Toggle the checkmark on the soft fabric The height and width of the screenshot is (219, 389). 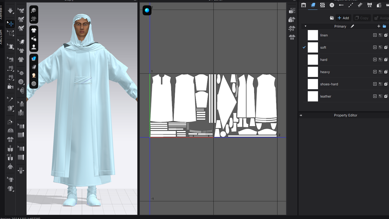(x=304, y=47)
